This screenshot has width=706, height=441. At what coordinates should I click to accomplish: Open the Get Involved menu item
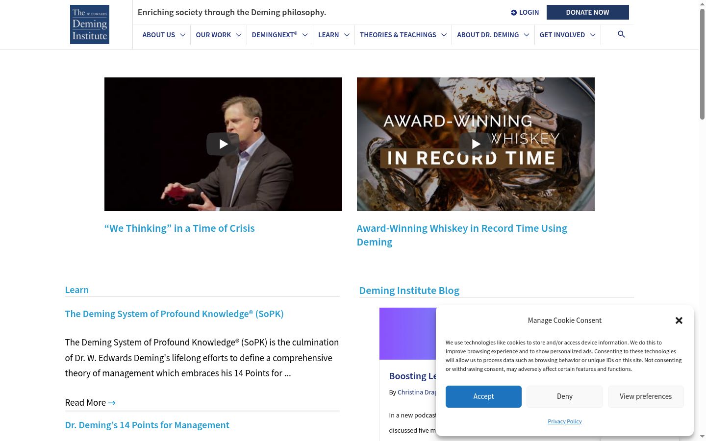click(x=562, y=35)
